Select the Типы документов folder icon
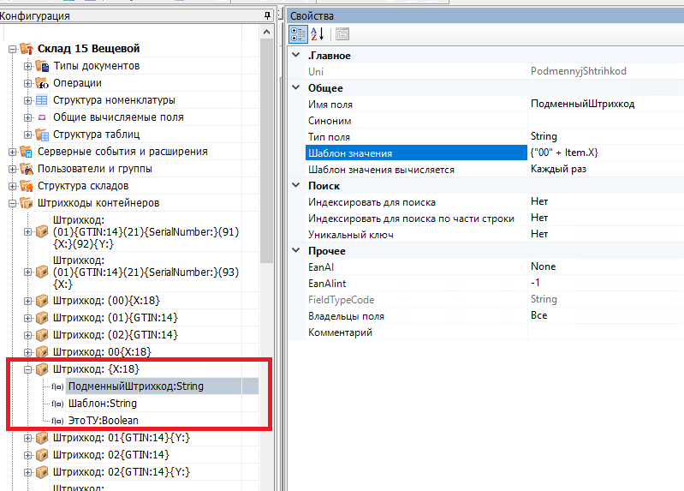Screen dimensions: 684x491 pyautogui.click(x=42, y=66)
